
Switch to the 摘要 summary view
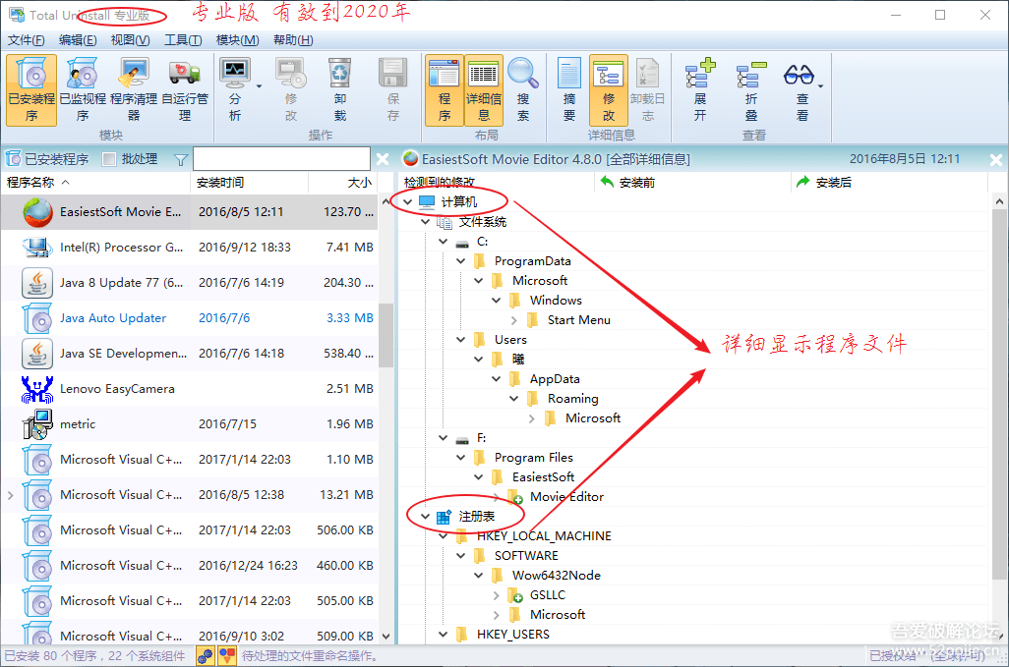(x=568, y=90)
